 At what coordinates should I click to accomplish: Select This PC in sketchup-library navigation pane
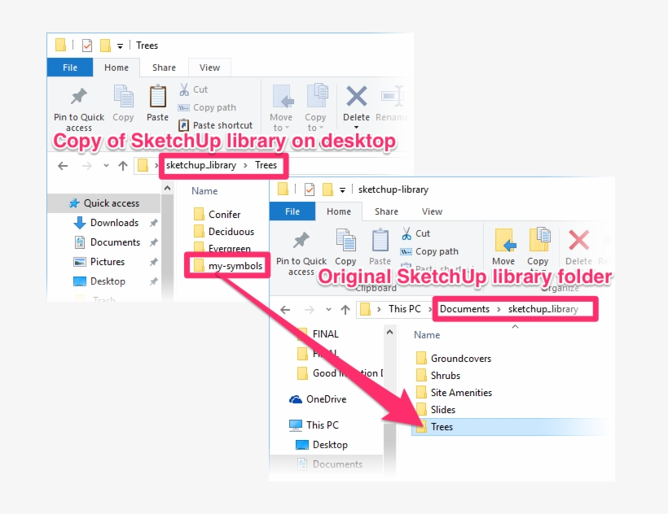pos(314,425)
